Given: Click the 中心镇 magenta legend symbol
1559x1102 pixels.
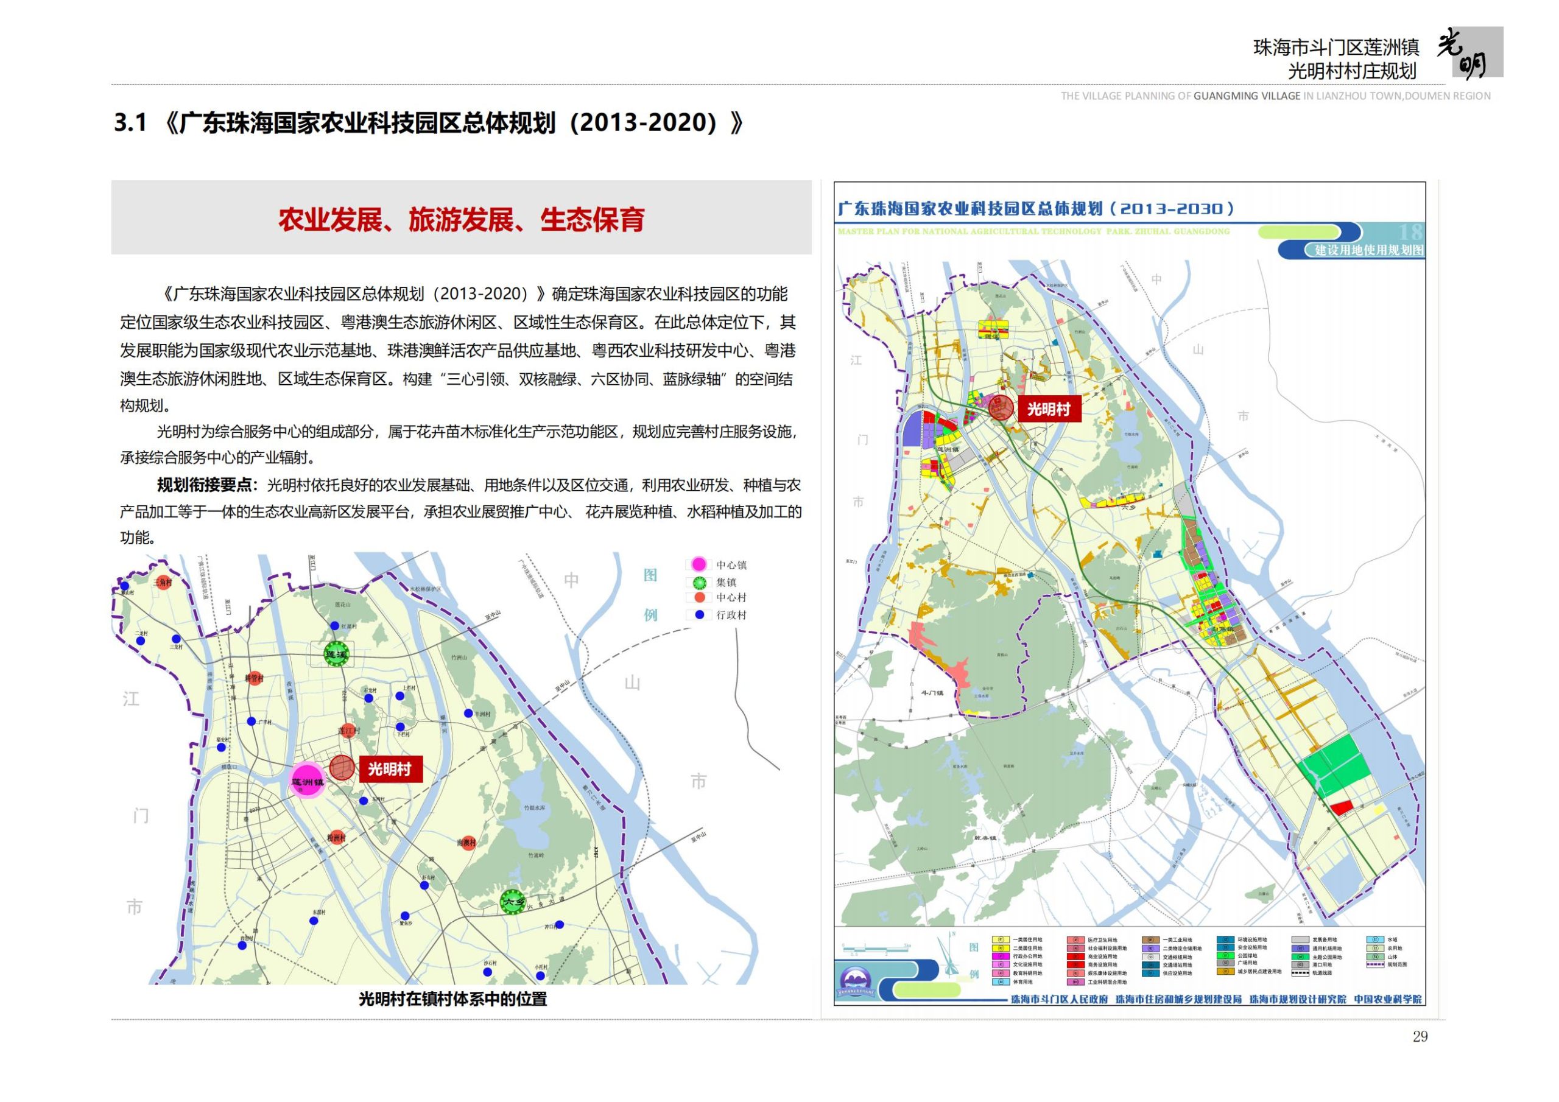Looking at the screenshot, I should click(x=699, y=564).
